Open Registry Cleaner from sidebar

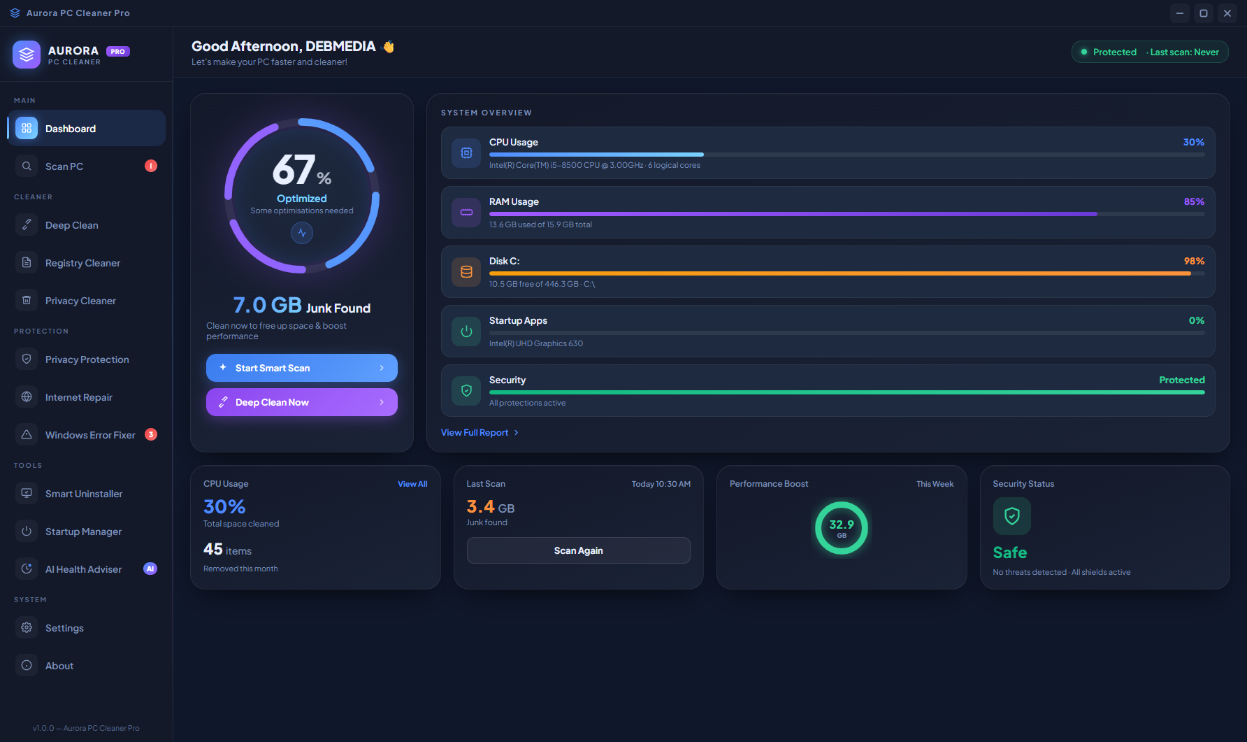87,263
